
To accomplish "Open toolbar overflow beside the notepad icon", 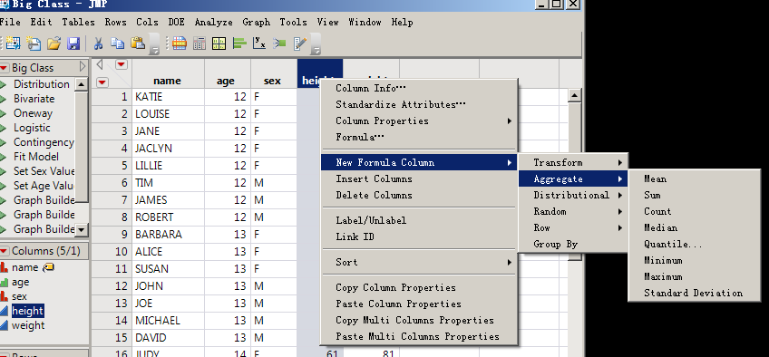I will point(316,43).
